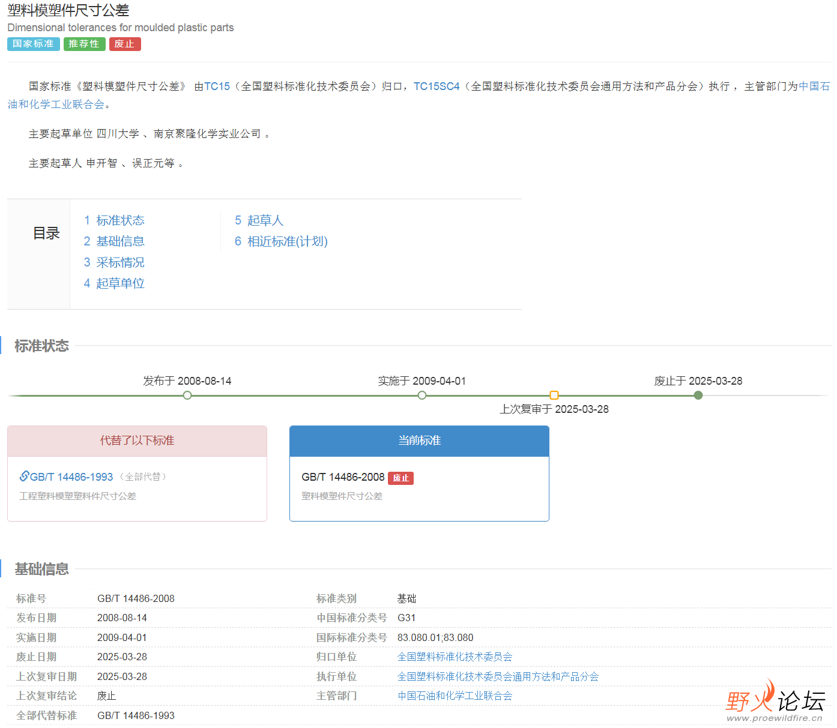Click the orange review marker on the timeline

554,395
